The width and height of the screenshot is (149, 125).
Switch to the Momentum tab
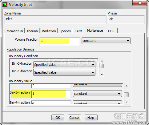(x=15, y=31)
